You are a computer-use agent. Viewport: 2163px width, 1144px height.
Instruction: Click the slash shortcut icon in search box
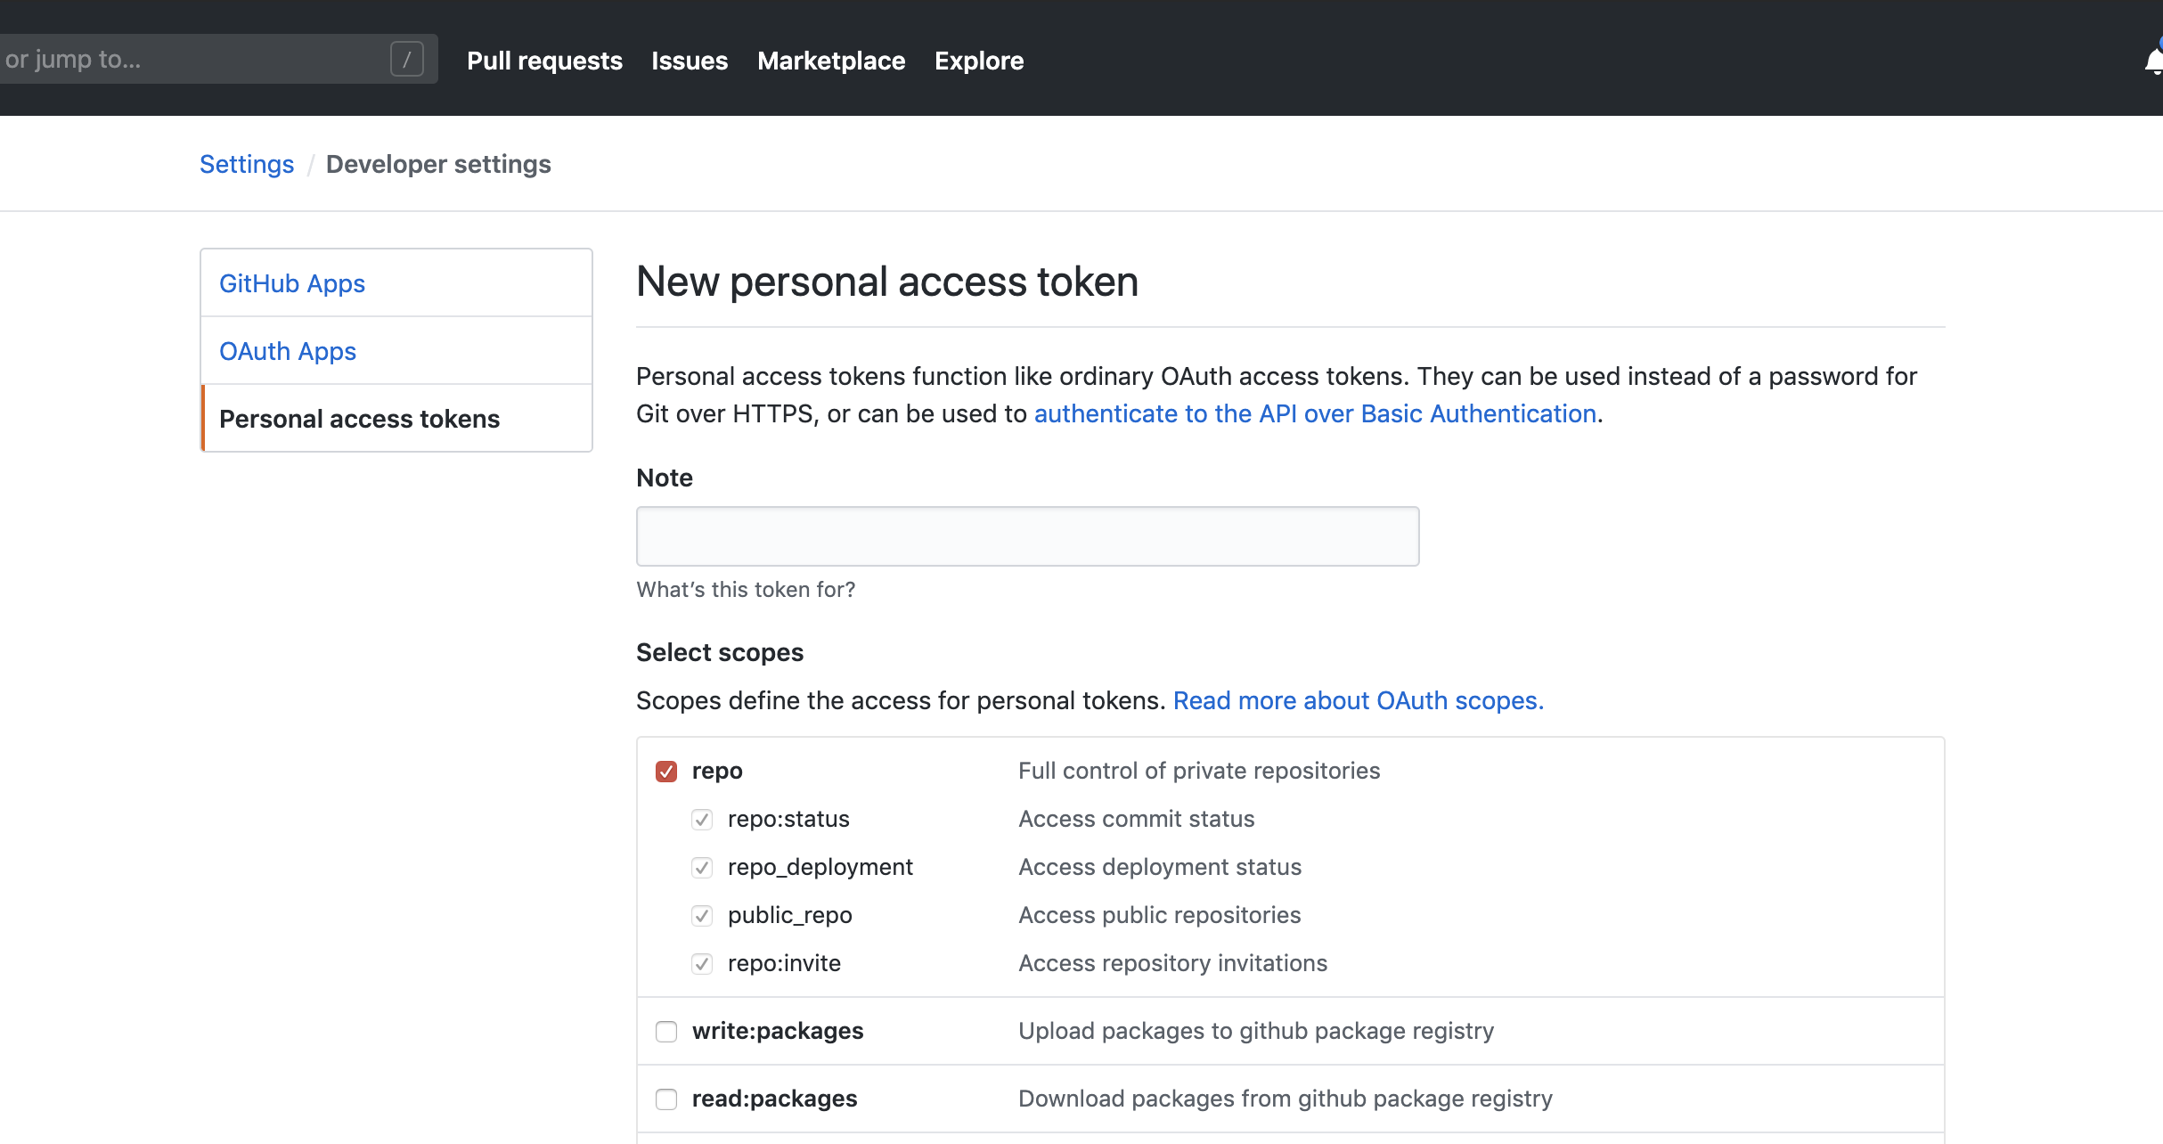click(x=407, y=59)
